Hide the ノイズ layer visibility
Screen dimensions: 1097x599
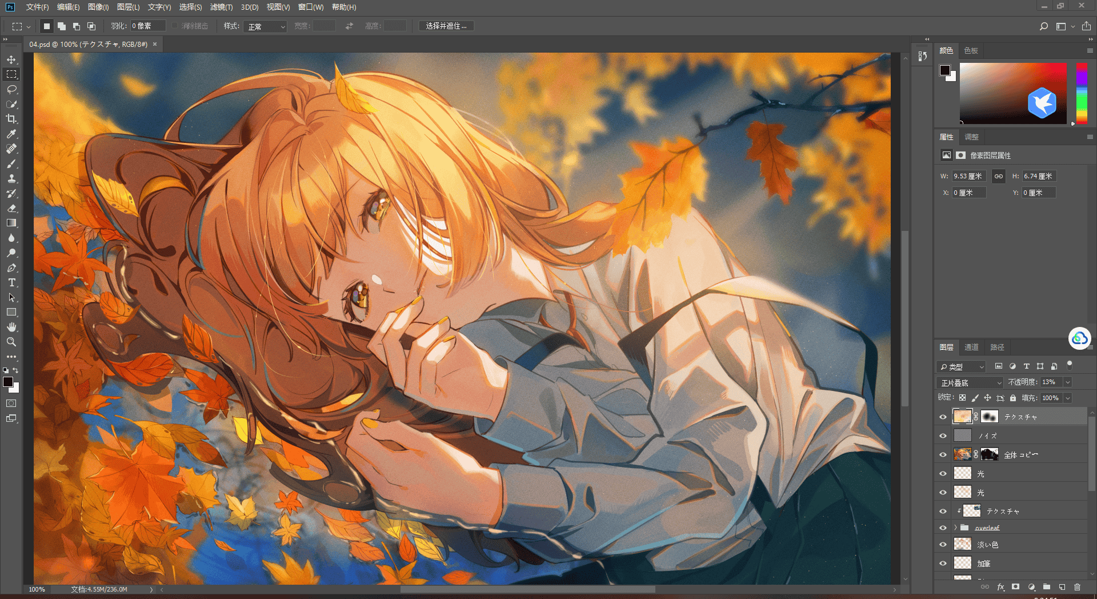(943, 436)
